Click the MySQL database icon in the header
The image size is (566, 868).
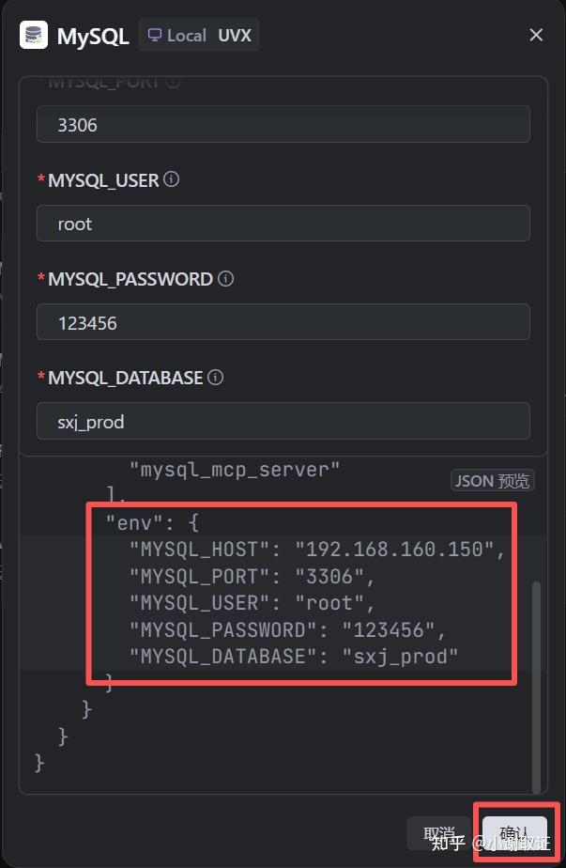click(x=31, y=35)
